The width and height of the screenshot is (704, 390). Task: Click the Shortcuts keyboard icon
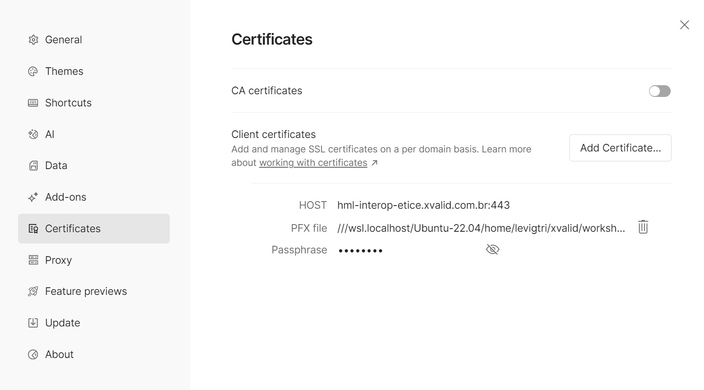pos(33,103)
